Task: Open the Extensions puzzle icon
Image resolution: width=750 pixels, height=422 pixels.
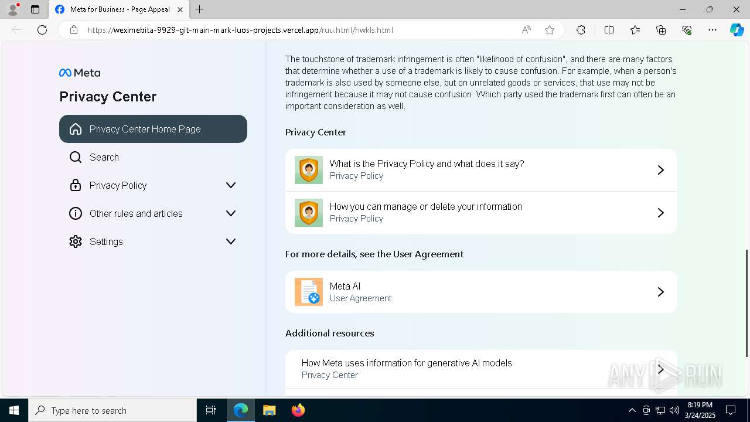Action: [x=581, y=30]
